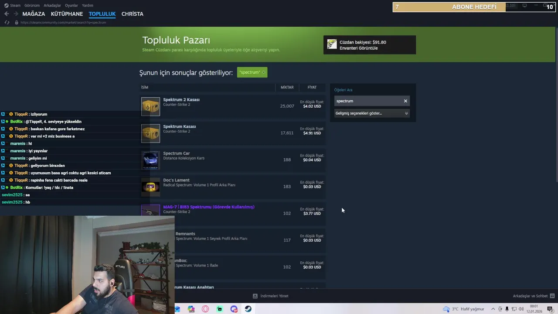
Task: Open the CHRİSTA profile tab
Action: 132,14
